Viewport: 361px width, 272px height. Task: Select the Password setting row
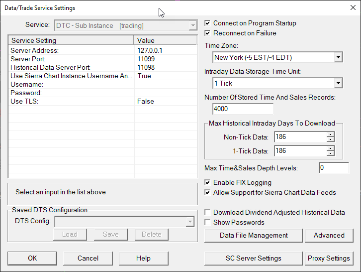[x=103, y=93]
